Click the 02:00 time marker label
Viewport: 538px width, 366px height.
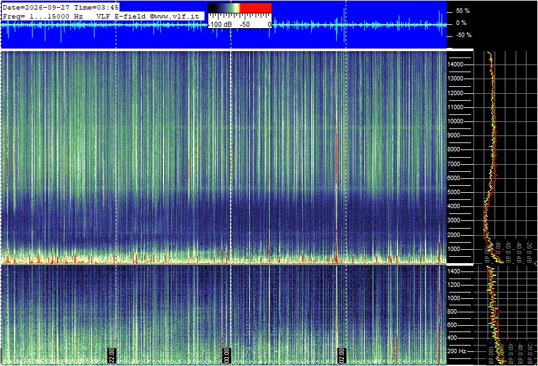point(341,355)
